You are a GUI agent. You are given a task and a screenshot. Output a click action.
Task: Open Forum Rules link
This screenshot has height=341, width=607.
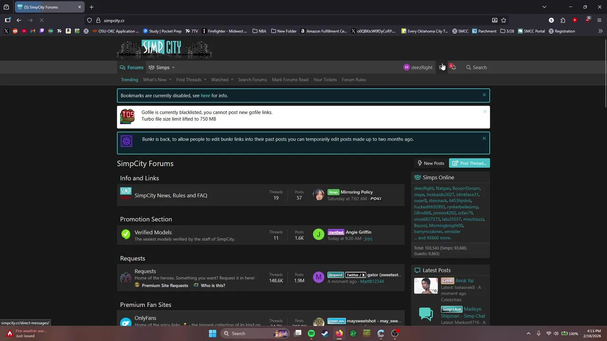[x=354, y=80]
